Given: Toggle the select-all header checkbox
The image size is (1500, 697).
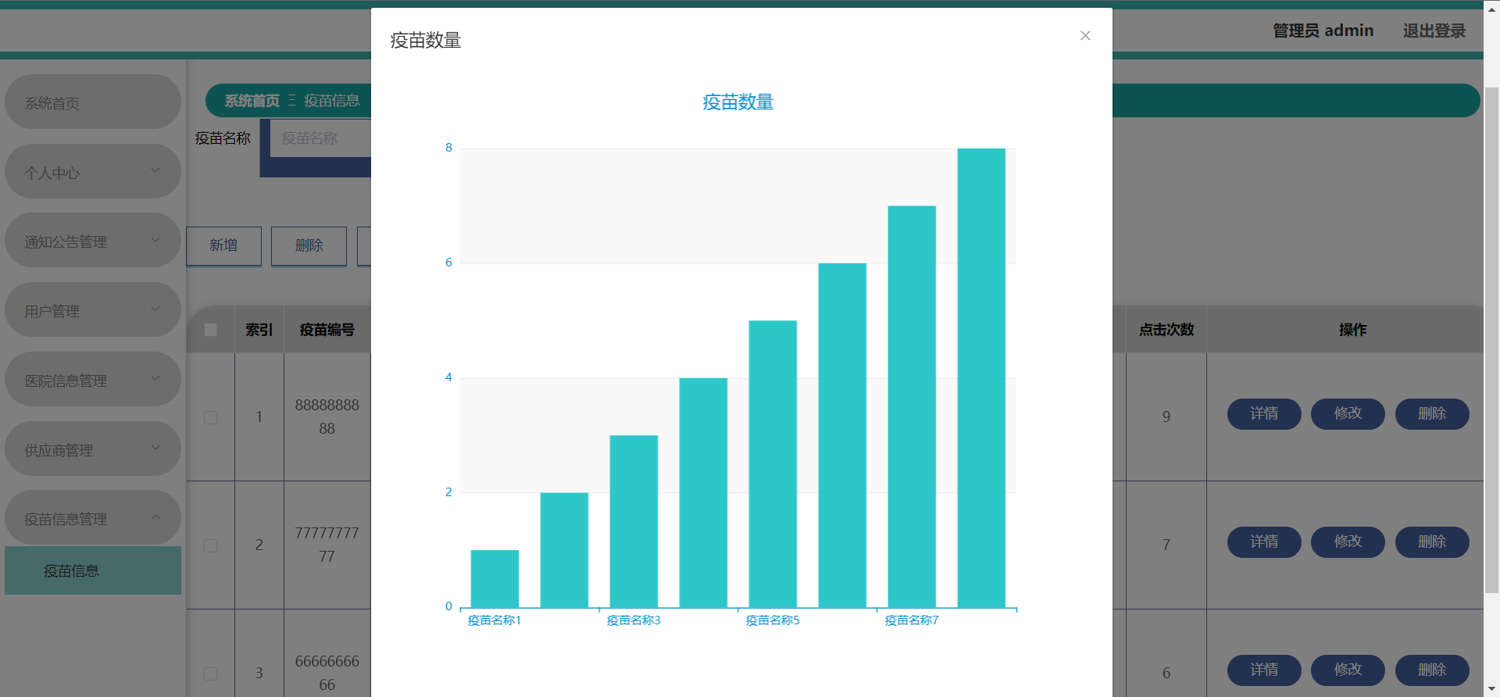Looking at the screenshot, I should 210,330.
